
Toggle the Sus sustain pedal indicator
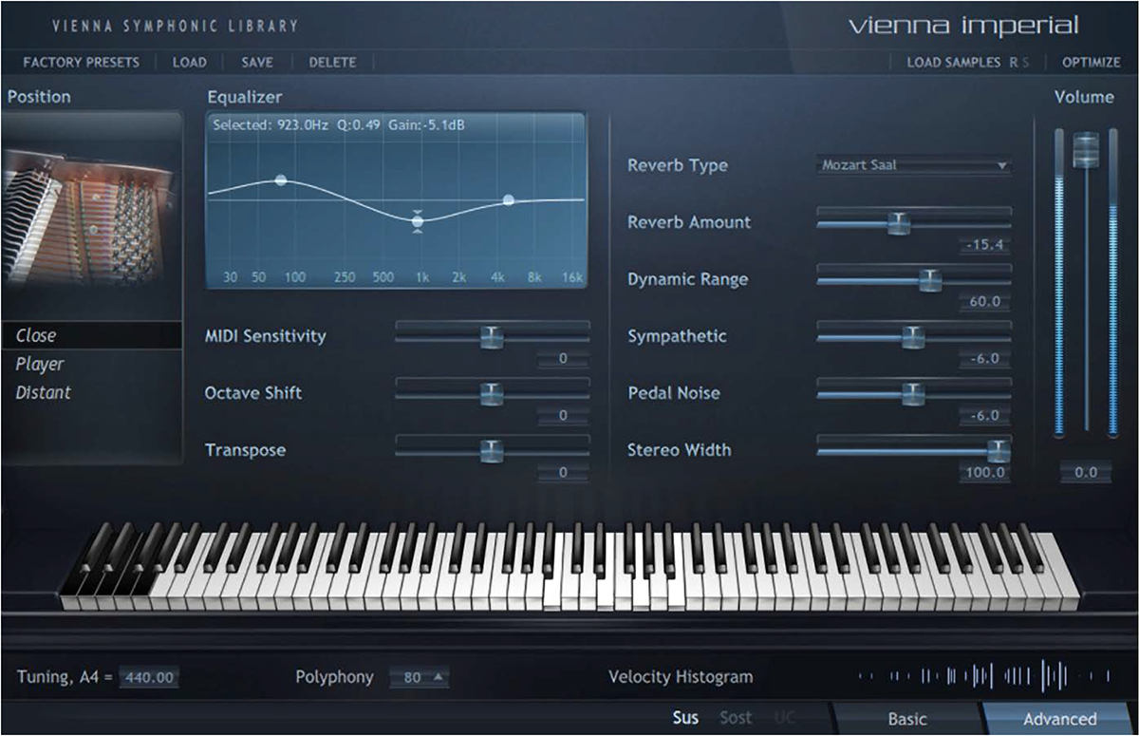(685, 718)
